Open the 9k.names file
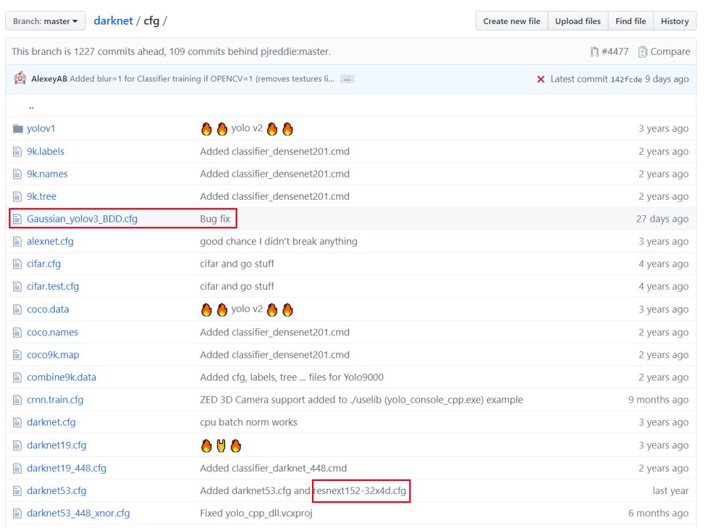 (47, 174)
